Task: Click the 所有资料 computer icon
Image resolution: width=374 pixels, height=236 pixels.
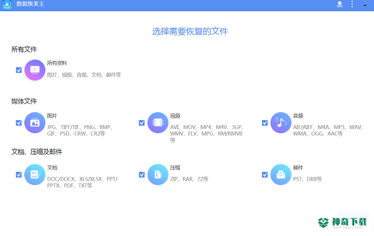Action: [x=35, y=70]
